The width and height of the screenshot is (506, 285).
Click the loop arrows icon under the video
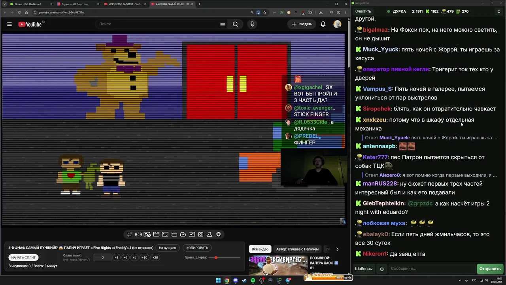(129, 234)
